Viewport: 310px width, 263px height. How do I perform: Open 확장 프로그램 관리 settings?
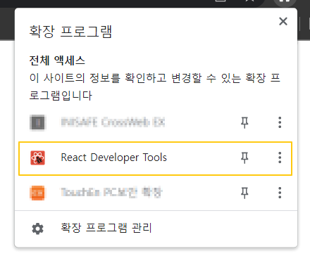pyautogui.click(x=156, y=228)
